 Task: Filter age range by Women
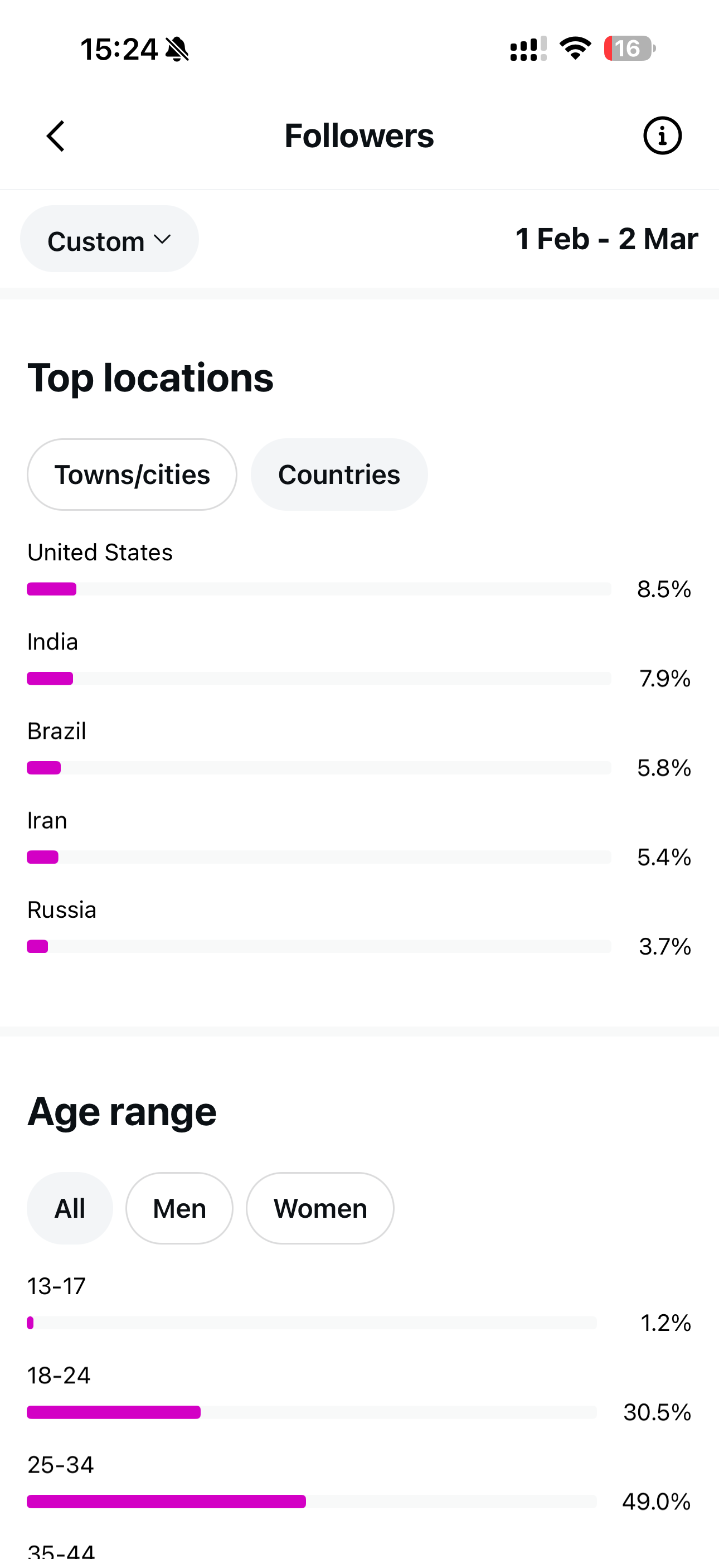pyautogui.click(x=319, y=1209)
